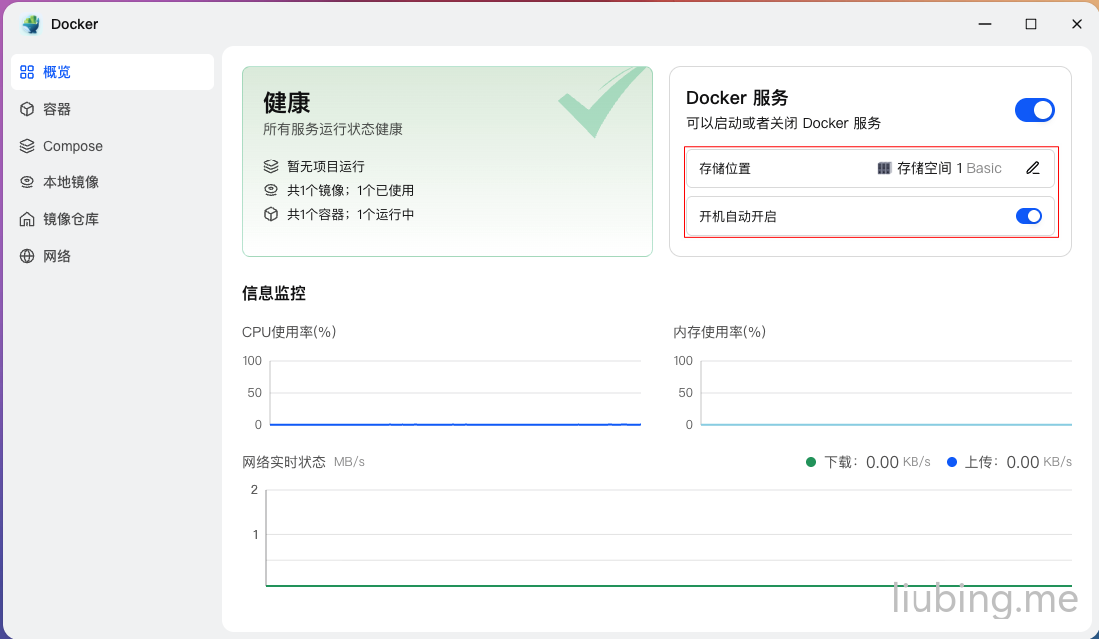Click the 镜像仓库 house icon
This screenshot has width=1099, height=639.
(x=27, y=219)
